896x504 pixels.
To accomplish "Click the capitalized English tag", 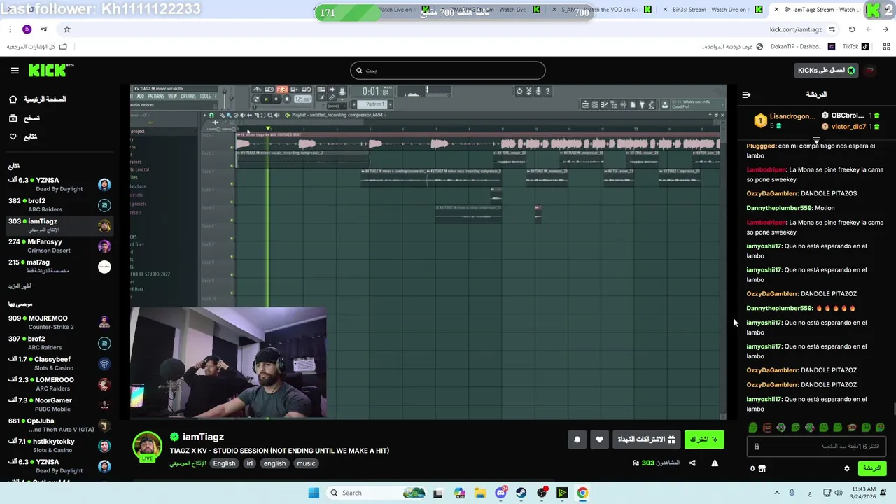I will click(x=224, y=463).
